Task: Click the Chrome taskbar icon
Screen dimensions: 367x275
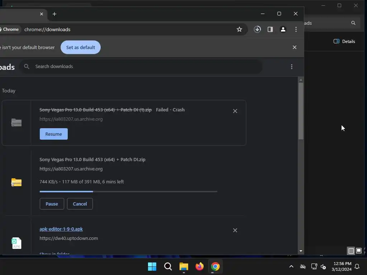Action: [x=215, y=266]
